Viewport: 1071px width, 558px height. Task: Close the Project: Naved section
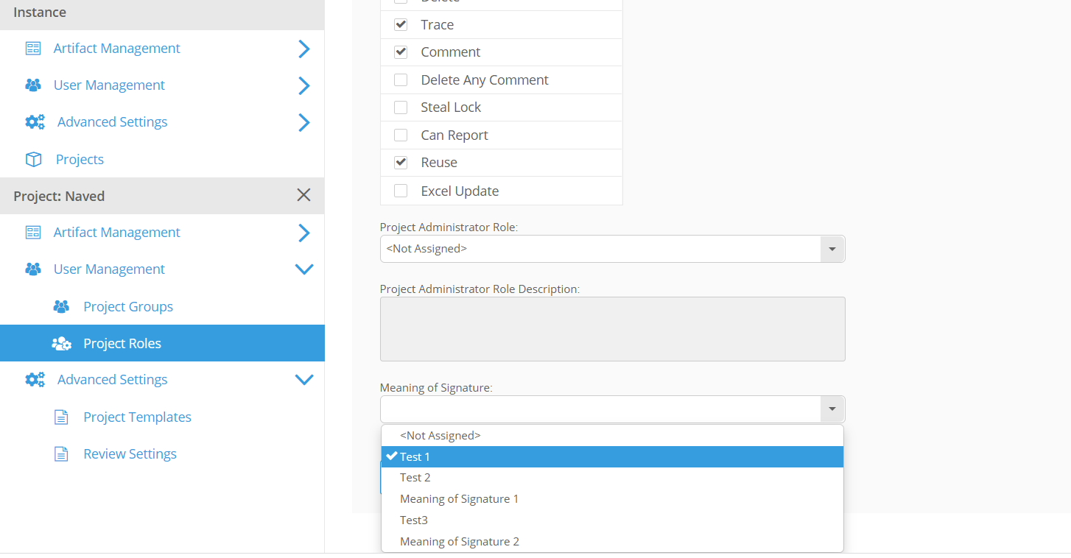[303, 195]
